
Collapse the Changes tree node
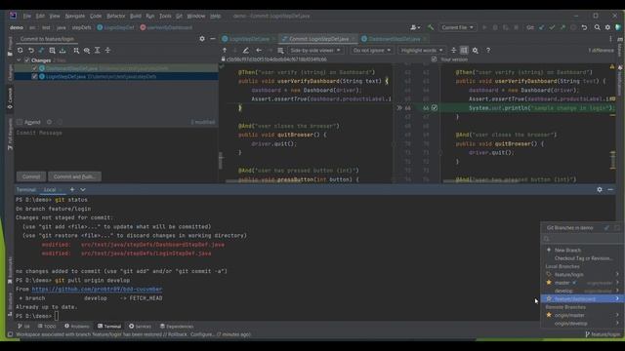click(19, 60)
